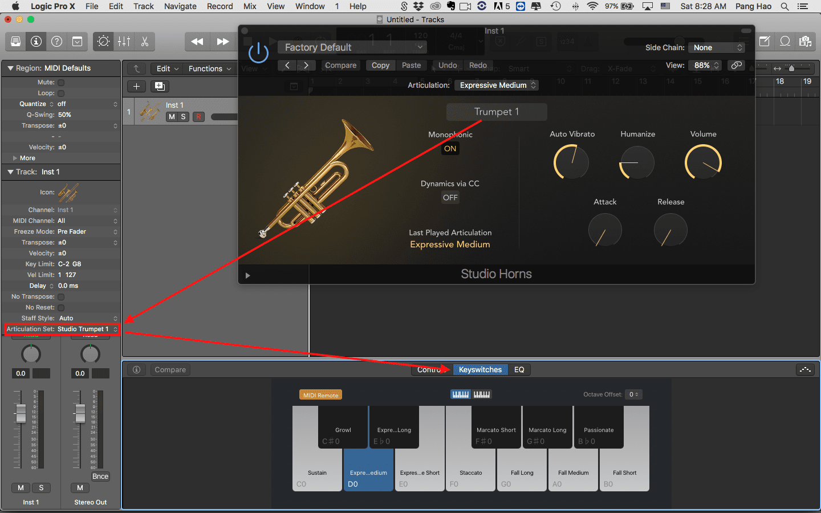This screenshot has height=513, width=821.
Task: Open Quick Help question mark button
Action: (56, 42)
